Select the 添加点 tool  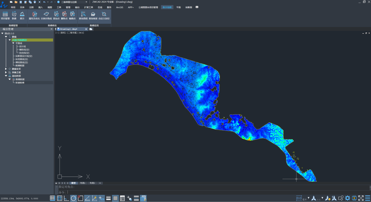click(56, 16)
